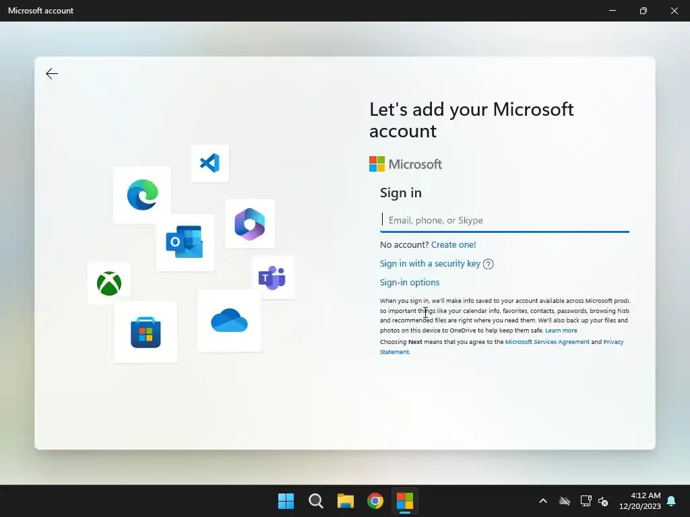Open the network tray icon

tap(586, 501)
